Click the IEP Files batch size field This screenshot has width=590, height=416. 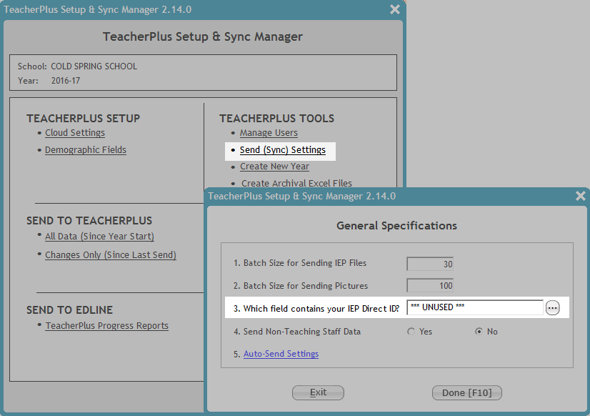click(x=430, y=264)
